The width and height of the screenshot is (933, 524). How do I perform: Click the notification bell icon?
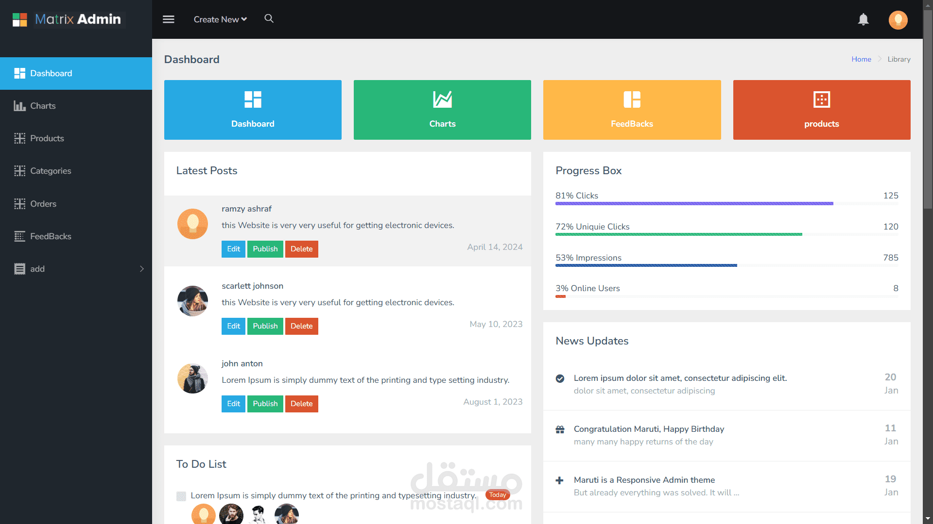click(x=863, y=19)
